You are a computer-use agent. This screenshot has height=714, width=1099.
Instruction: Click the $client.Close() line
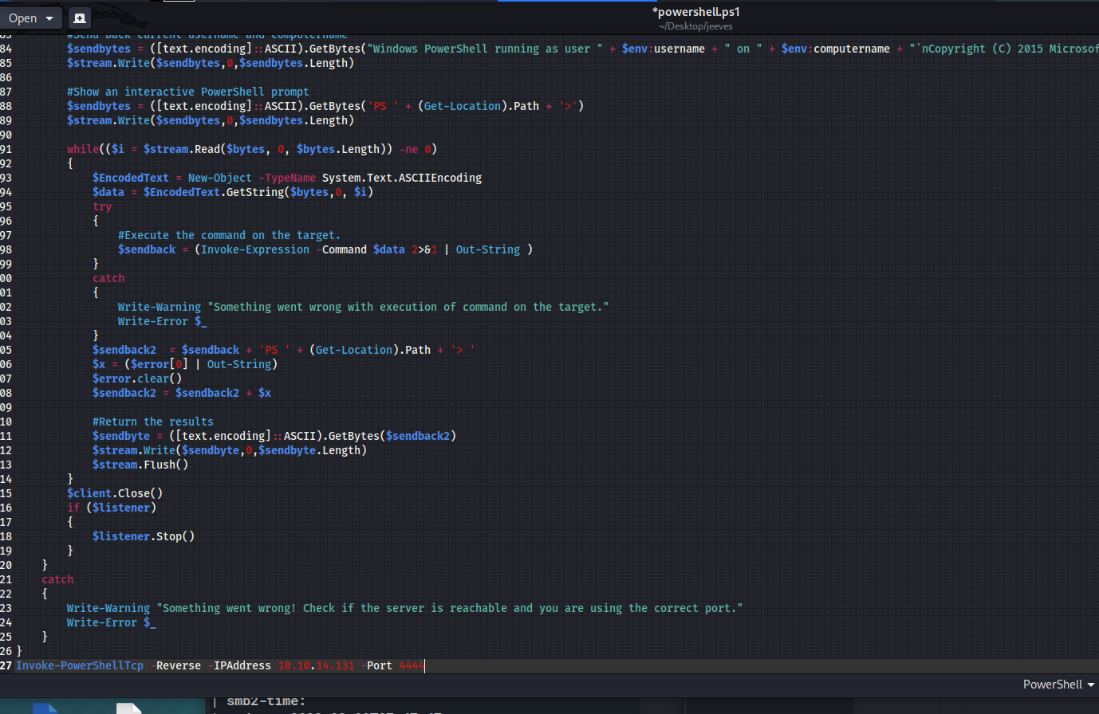tap(115, 493)
